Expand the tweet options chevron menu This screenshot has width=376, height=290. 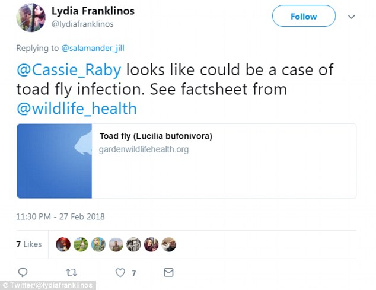(352, 17)
